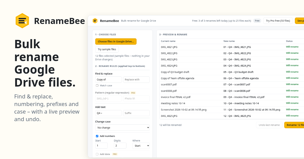Image resolution: width=304 pixels, height=159 pixels.
Task: Click the Find & replace section label
Action: click(x=104, y=74)
